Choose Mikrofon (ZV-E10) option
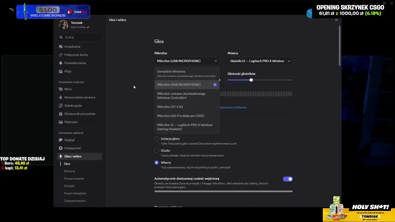This screenshot has height=222, width=395. tap(187, 107)
